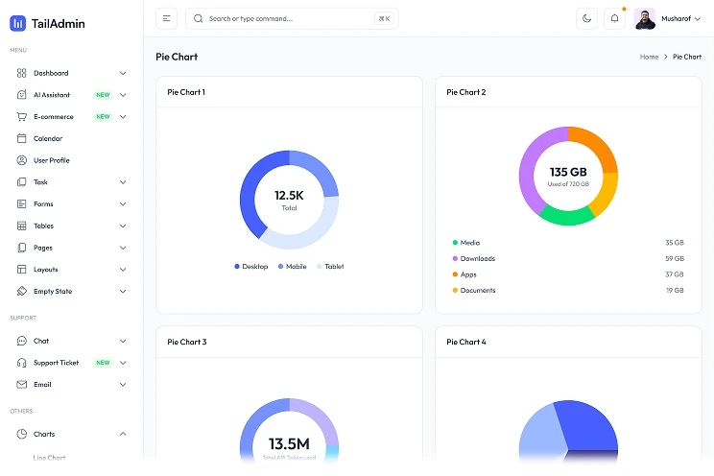Click the Empty State icon

click(21, 291)
